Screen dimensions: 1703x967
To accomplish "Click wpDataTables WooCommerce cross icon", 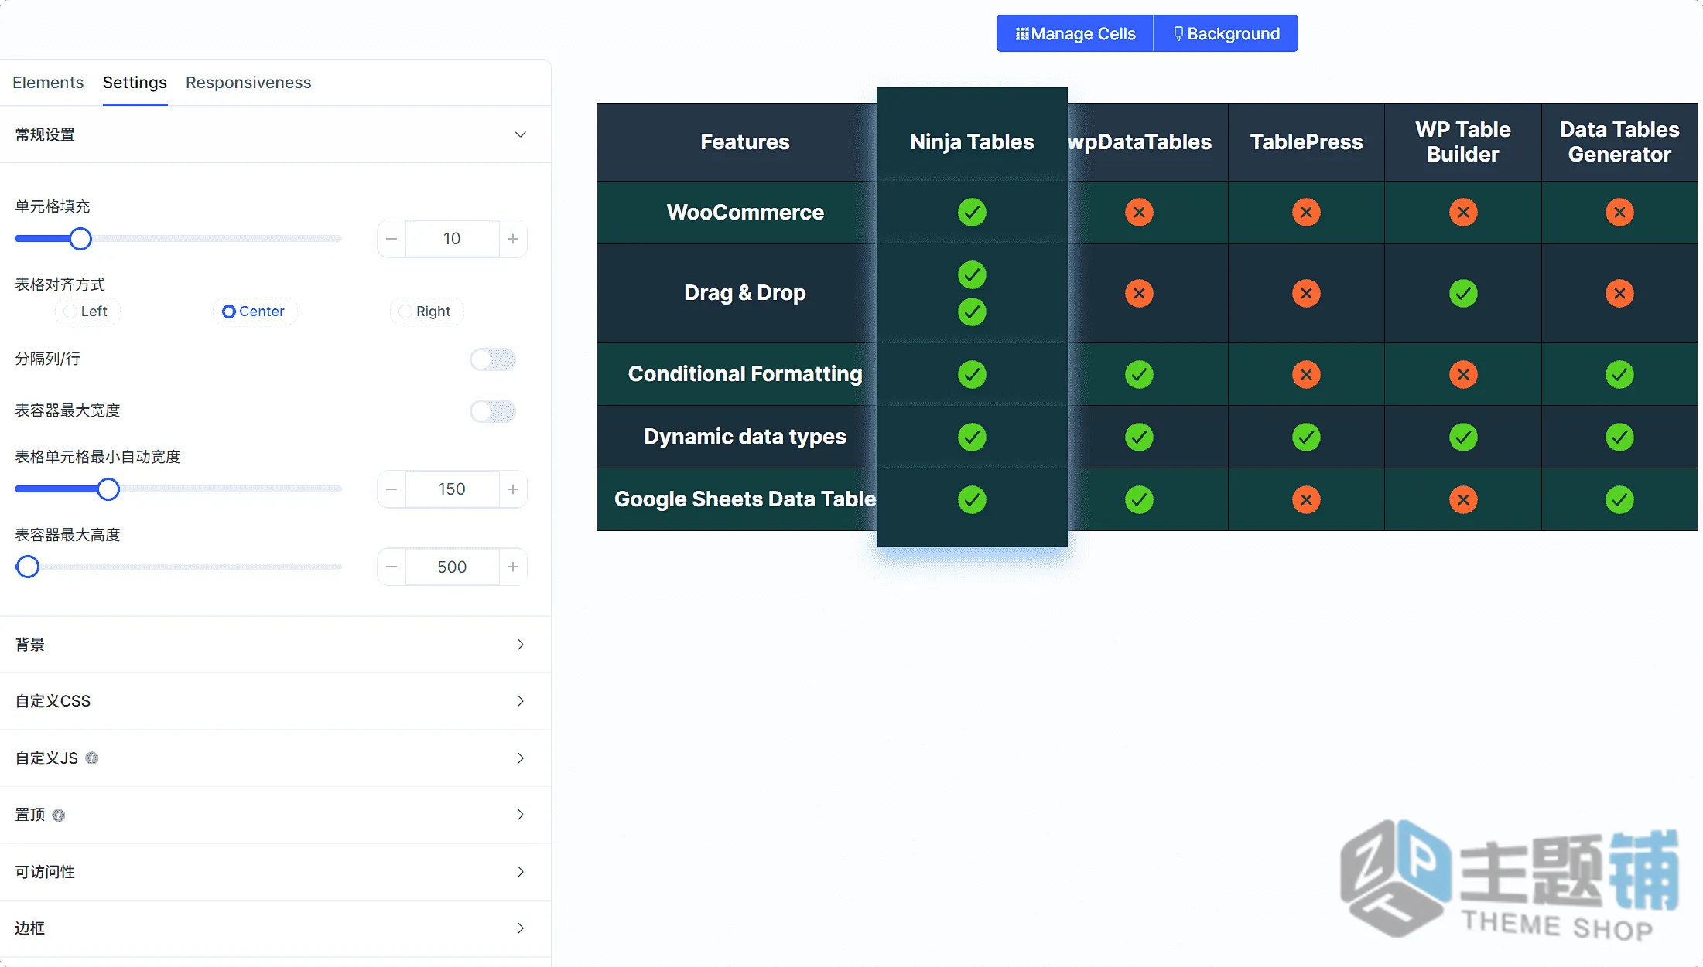I will tap(1139, 212).
